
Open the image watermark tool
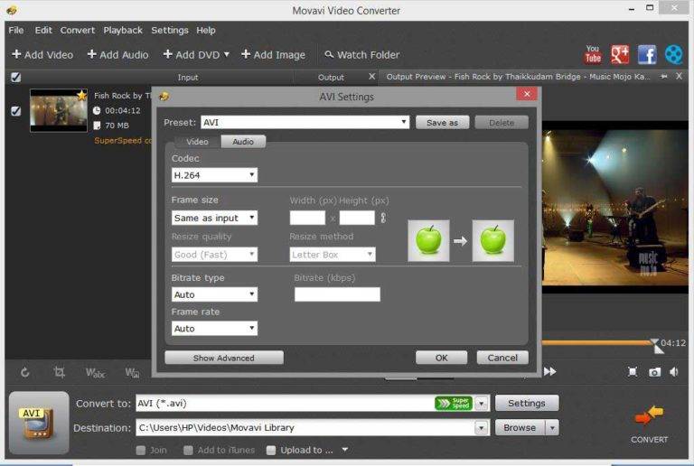pos(132,372)
